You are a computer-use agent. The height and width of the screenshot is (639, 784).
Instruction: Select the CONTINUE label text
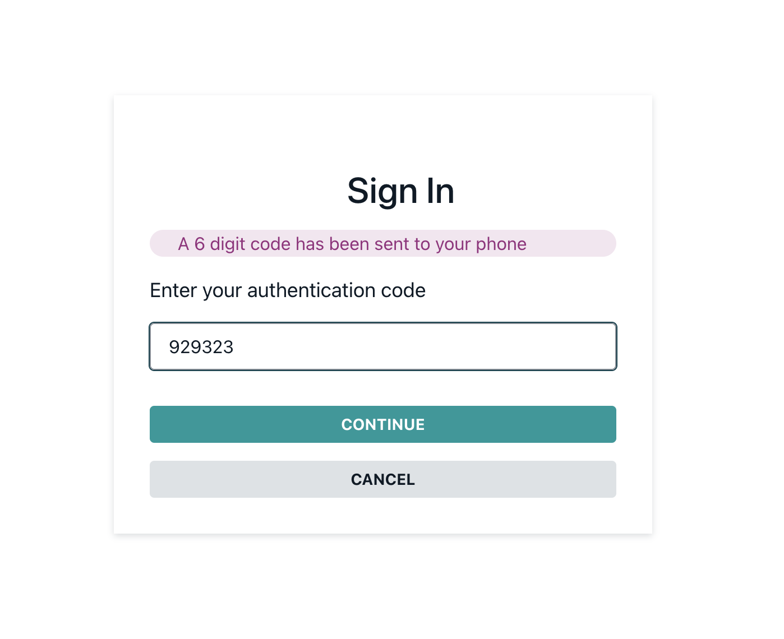point(382,424)
